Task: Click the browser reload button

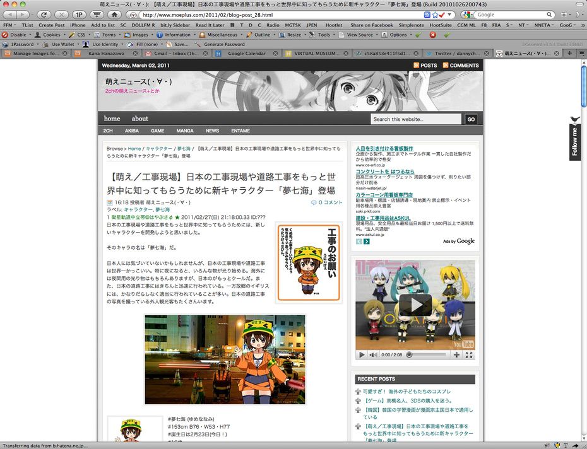Action: click(x=44, y=14)
